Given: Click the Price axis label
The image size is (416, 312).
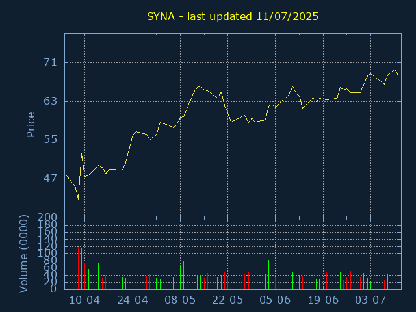Looking at the screenshot, I should (x=31, y=125).
